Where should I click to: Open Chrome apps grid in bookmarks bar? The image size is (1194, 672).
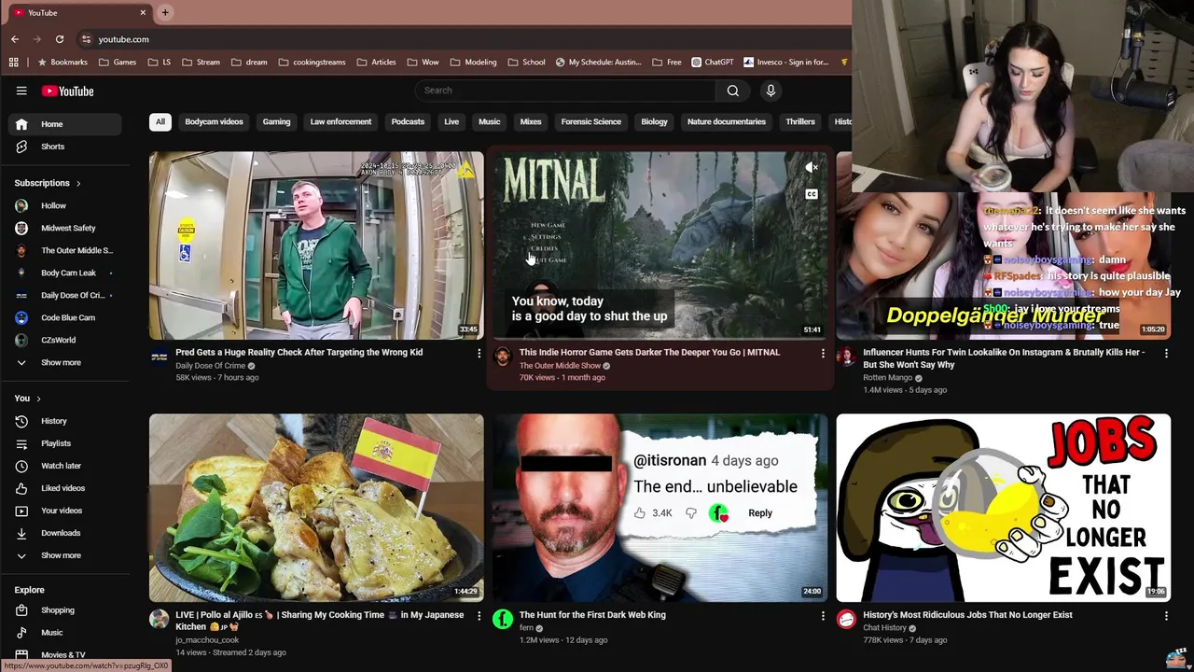coord(14,63)
